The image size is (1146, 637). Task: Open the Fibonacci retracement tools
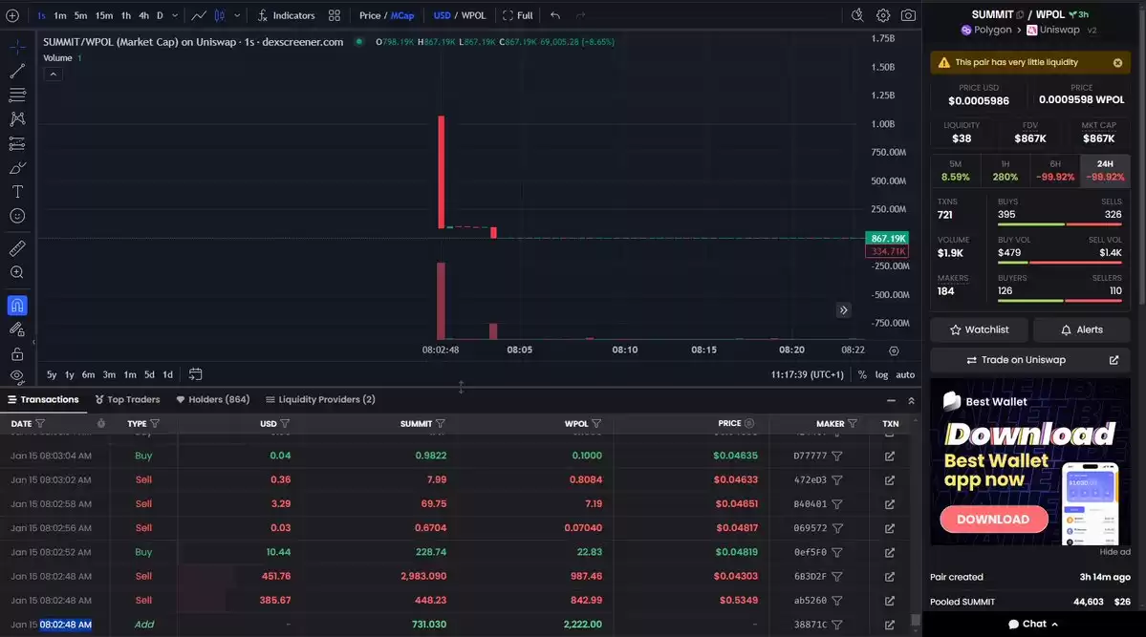pos(17,95)
